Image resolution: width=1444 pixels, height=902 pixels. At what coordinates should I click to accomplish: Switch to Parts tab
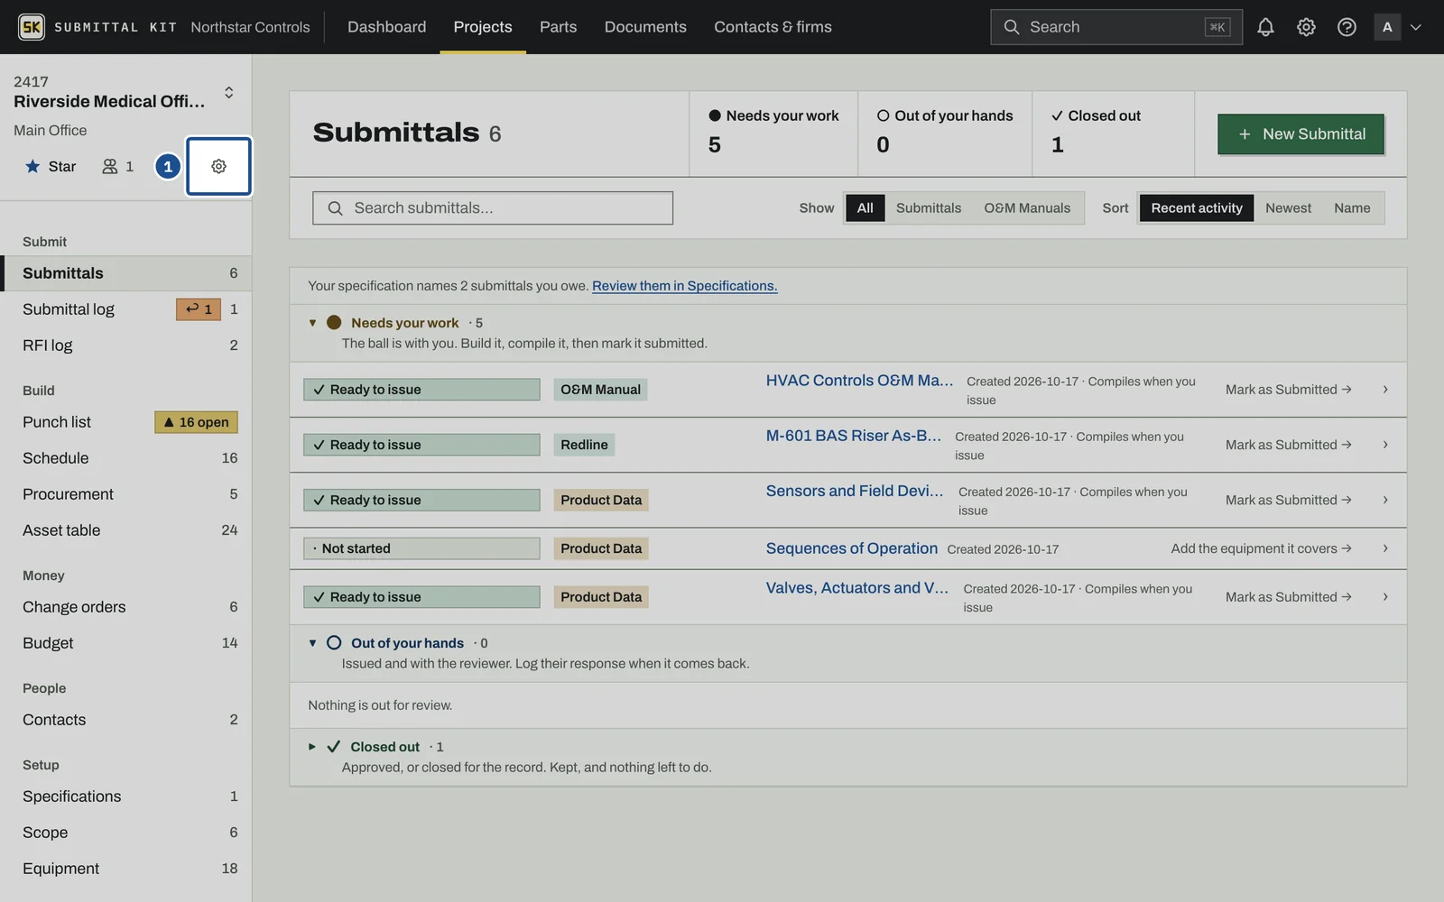(x=558, y=27)
